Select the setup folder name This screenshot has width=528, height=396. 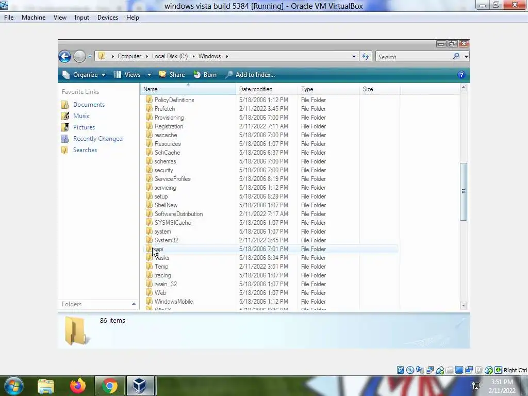point(161,196)
